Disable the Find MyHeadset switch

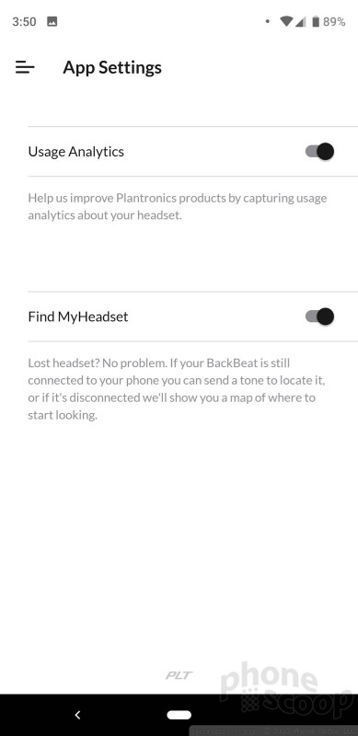point(319,316)
